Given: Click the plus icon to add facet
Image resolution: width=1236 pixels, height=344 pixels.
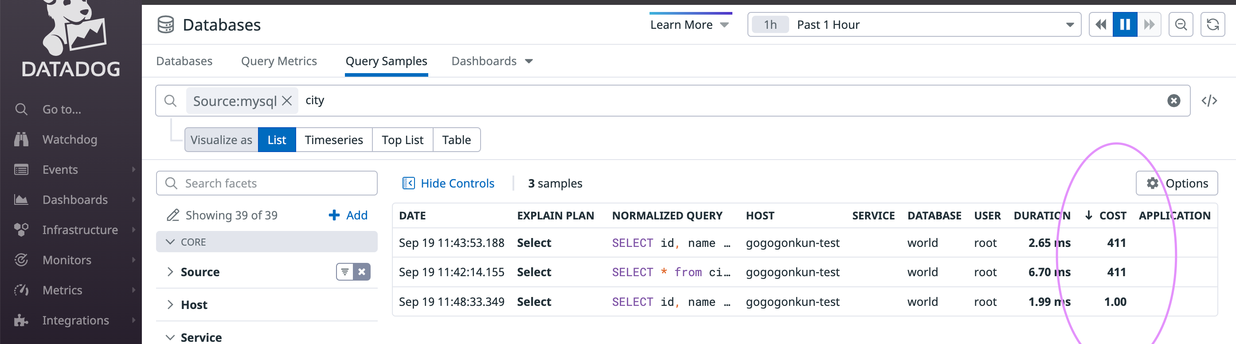Looking at the screenshot, I should pos(334,215).
